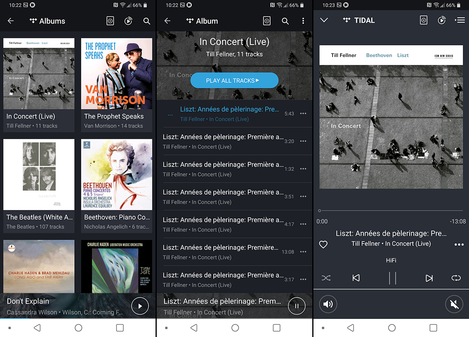Skip to the next track
The height and width of the screenshot is (337, 469).
point(429,278)
